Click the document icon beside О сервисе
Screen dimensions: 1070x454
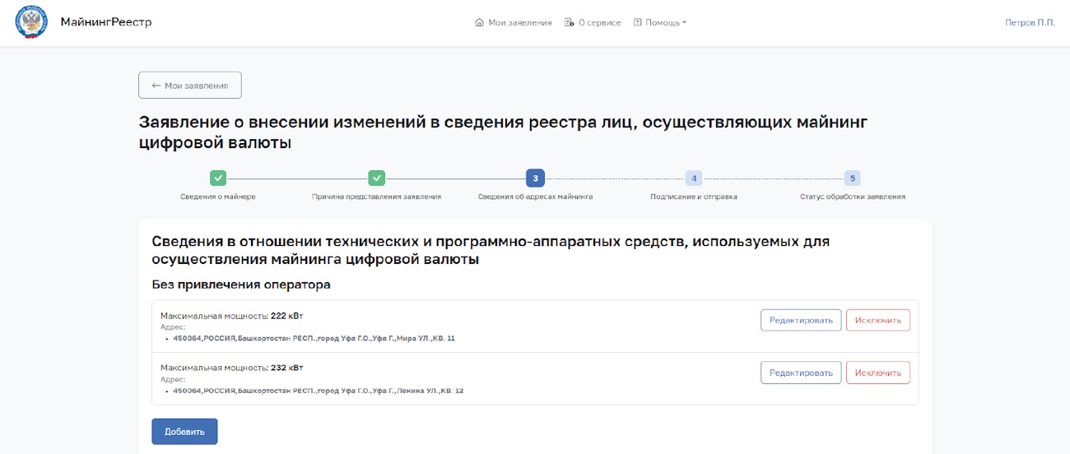tap(569, 22)
